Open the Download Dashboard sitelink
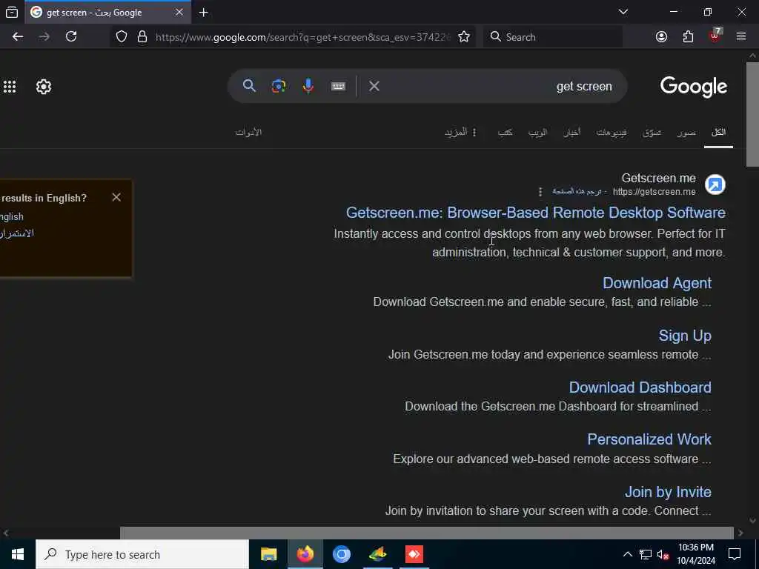 tap(640, 387)
